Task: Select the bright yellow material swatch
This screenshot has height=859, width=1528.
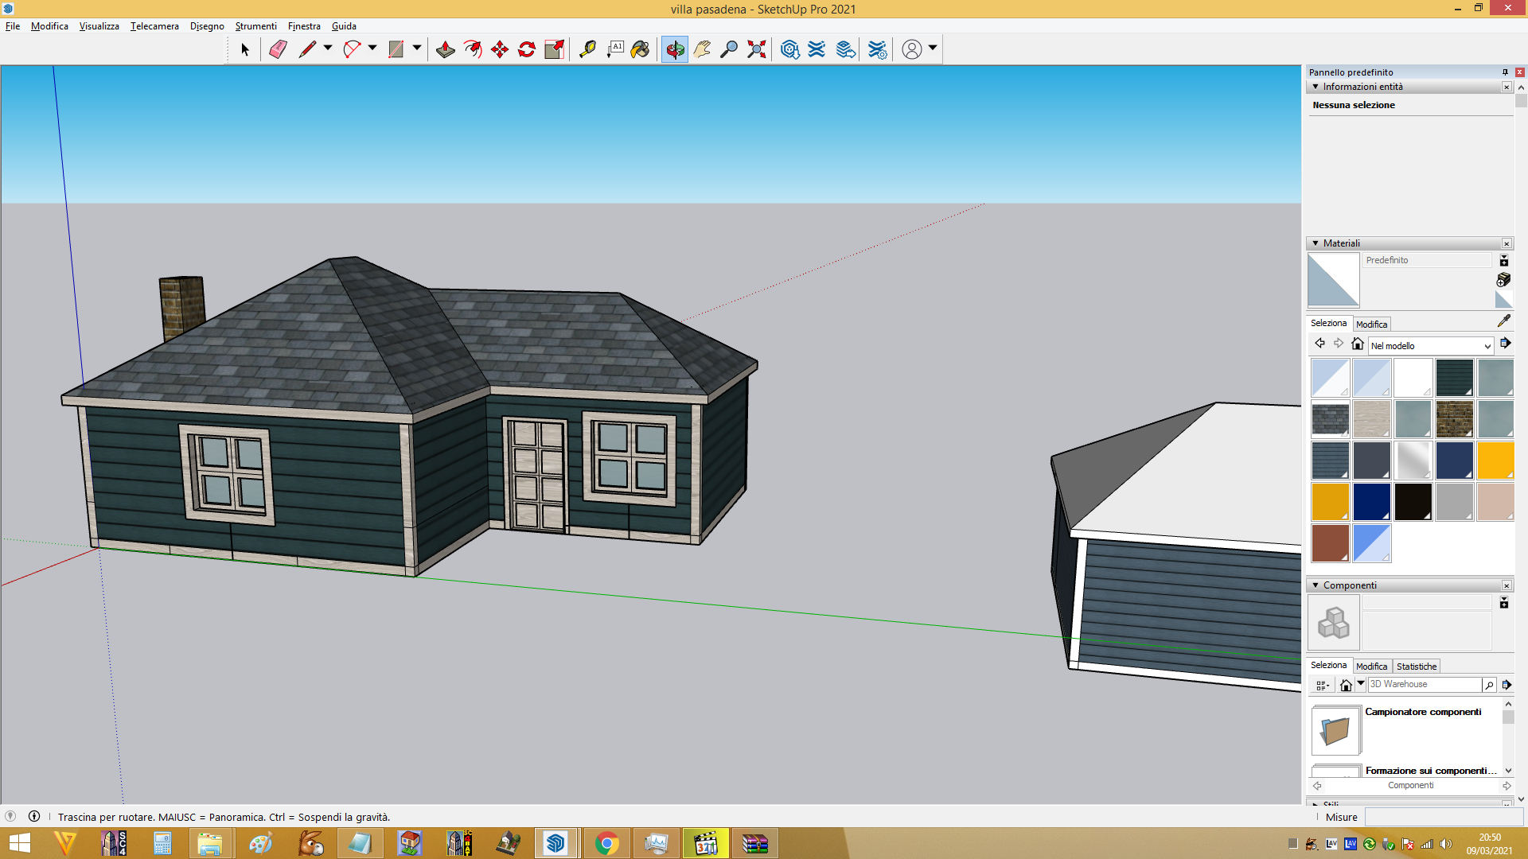Action: coord(1495,461)
